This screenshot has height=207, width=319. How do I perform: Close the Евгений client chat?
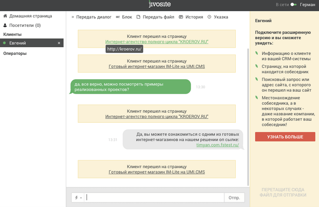(x=59, y=43)
